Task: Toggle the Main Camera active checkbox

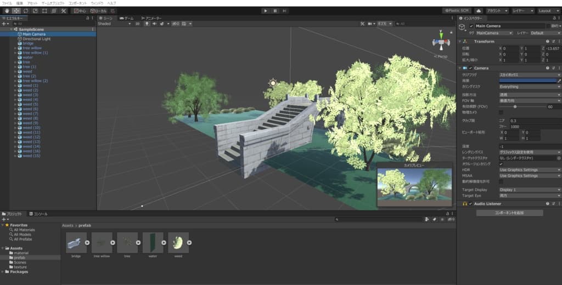Action: [x=471, y=26]
